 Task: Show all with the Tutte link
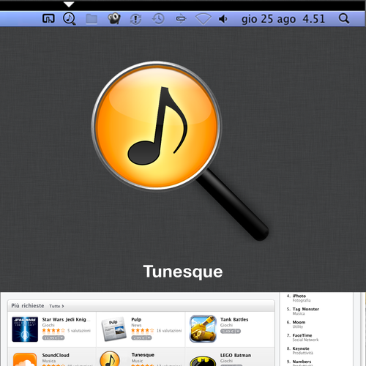point(56,306)
